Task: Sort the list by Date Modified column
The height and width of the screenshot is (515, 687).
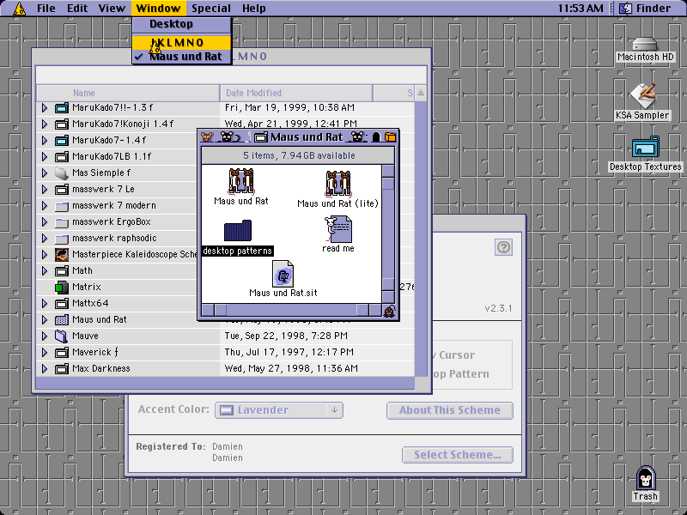Action: pyautogui.click(x=296, y=93)
